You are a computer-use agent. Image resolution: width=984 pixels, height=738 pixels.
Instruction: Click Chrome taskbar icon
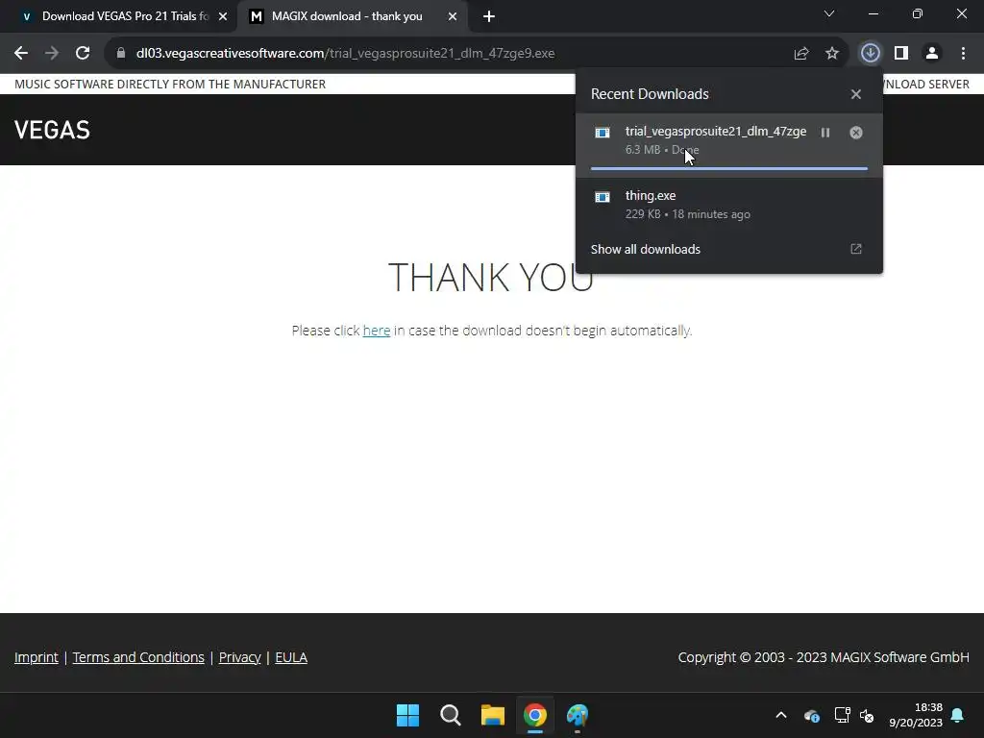tap(535, 715)
